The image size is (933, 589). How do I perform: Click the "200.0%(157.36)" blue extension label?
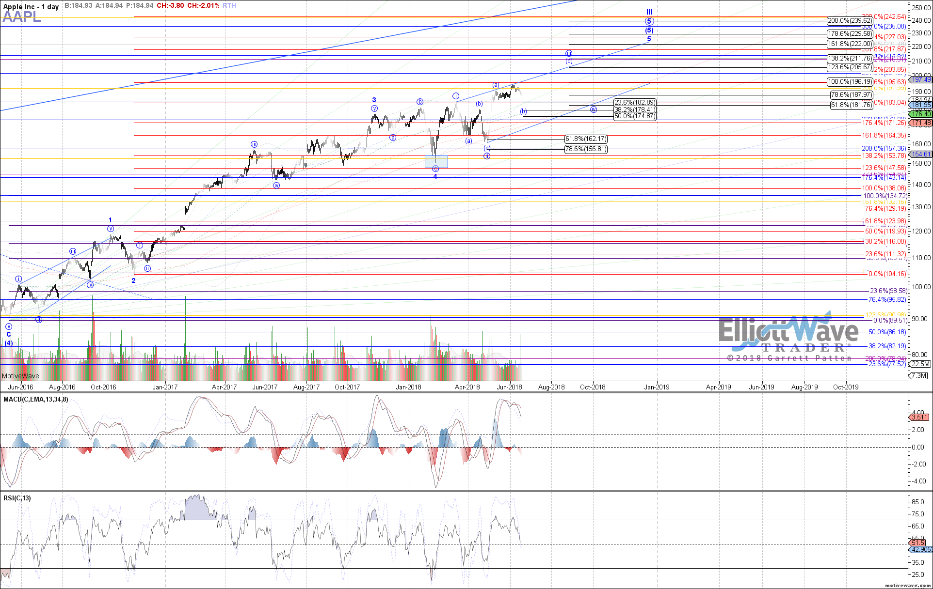click(x=884, y=148)
